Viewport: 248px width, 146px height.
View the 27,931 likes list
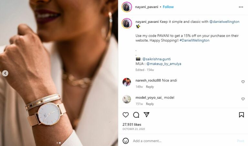pos(132,124)
